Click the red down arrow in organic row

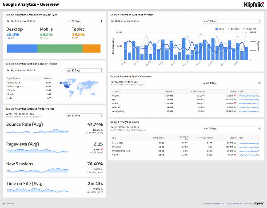pos(235,96)
